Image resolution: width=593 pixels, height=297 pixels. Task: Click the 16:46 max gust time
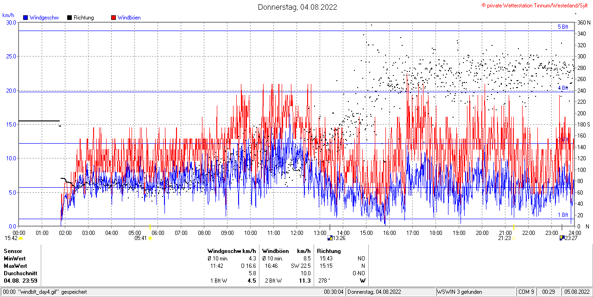tap(271, 266)
